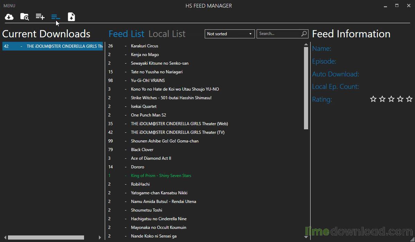
Task: Open the 'Not sorted' dropdown
Action: [230, 34]
